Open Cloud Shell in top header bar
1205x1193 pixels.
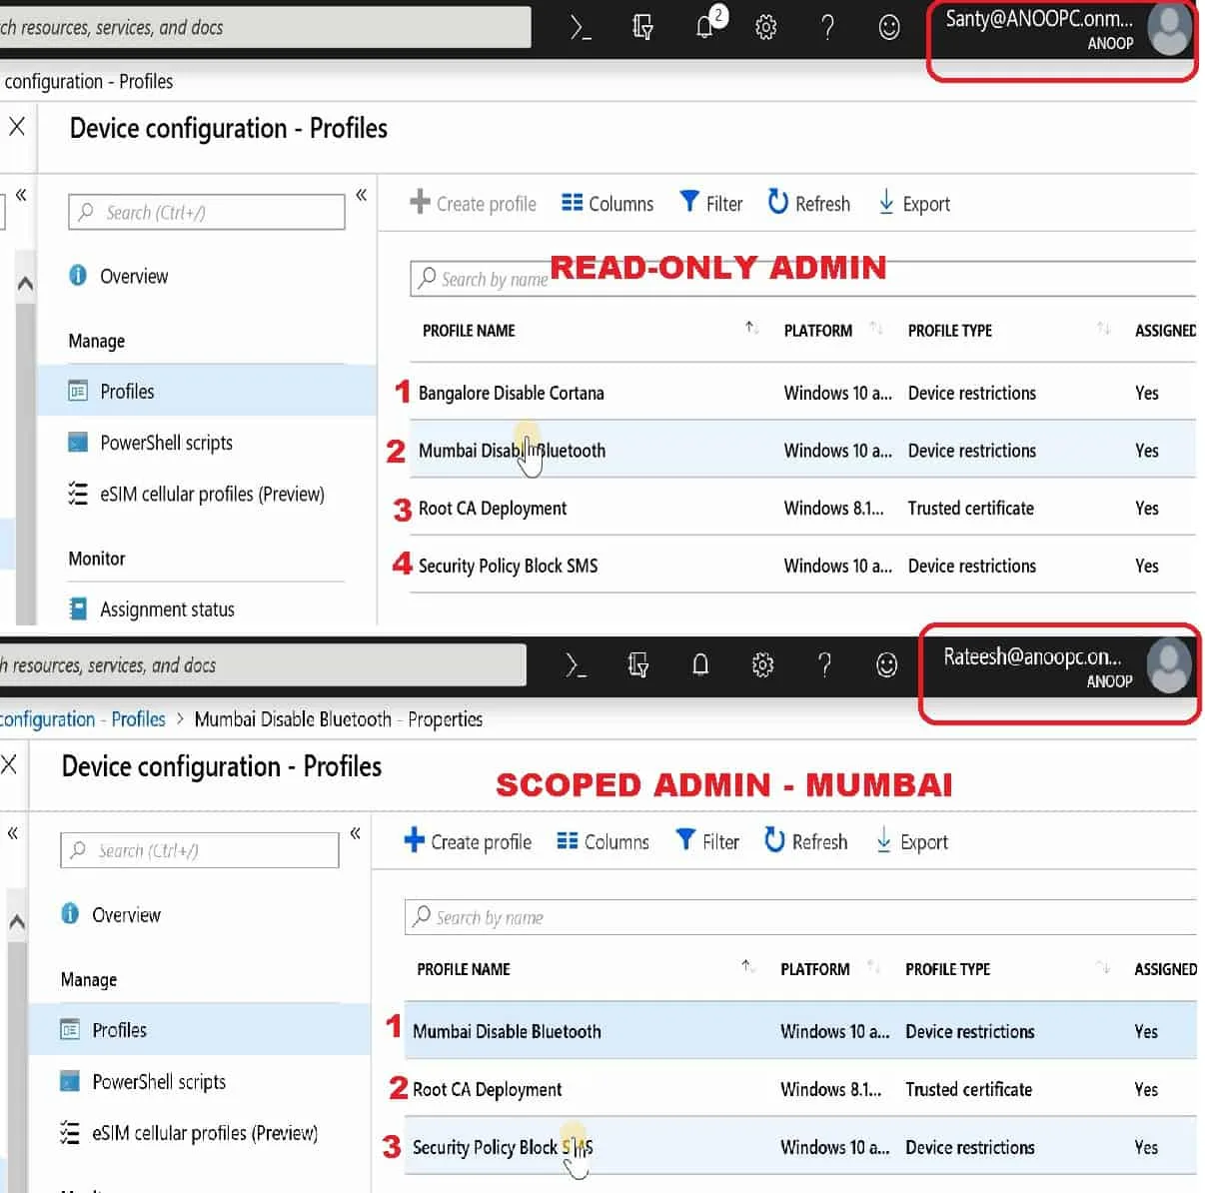(581, 28)
